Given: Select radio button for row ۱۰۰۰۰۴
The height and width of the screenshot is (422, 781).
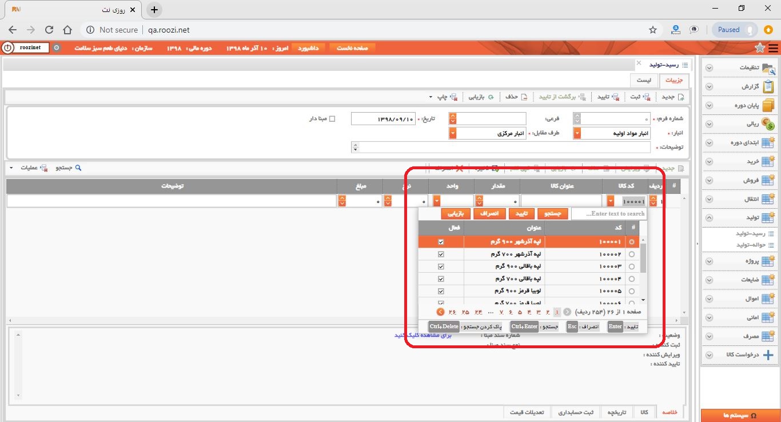Looking at the screenshot, I should pos(632,279).
